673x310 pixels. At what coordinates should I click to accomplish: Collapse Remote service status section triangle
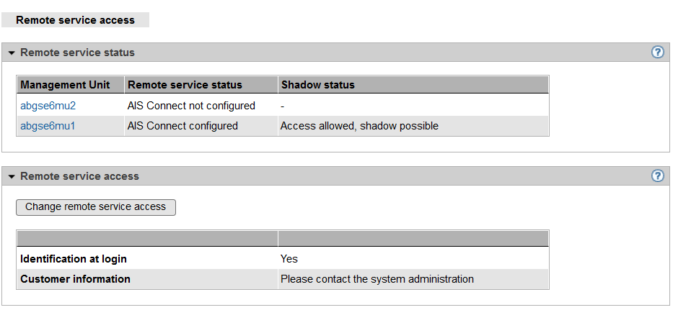pyautogui.click(x=12, y=53)
